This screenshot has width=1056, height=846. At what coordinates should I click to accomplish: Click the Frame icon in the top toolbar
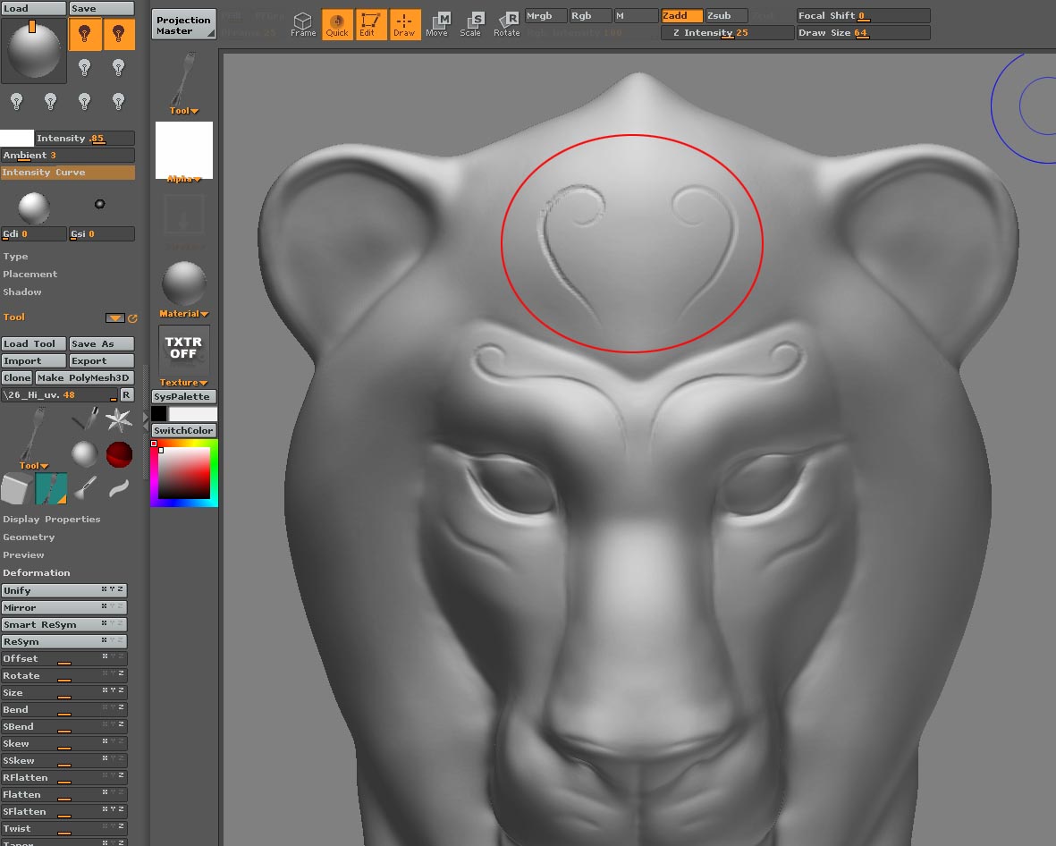click(x=303, y=24)
